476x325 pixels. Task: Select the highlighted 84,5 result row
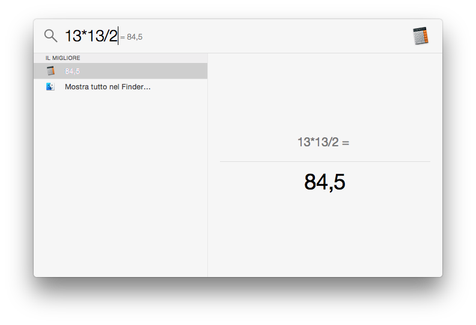(x=120, y=71)
